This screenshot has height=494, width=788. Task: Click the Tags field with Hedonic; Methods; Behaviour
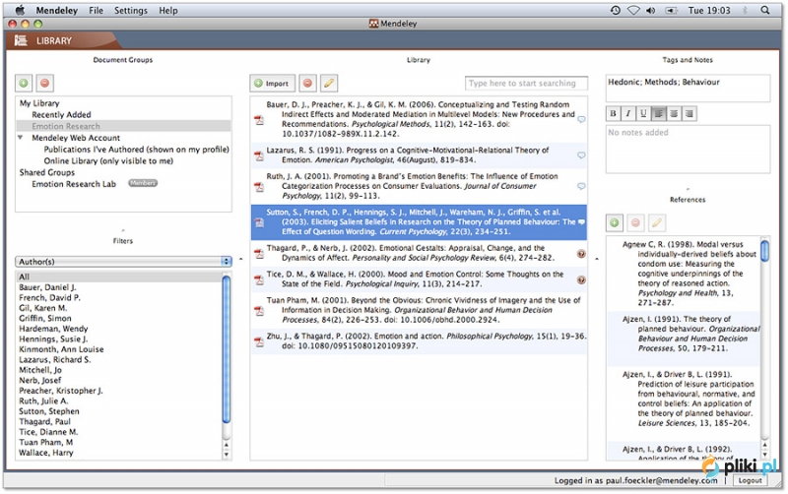pyautogui.click(x=688, y=89)
